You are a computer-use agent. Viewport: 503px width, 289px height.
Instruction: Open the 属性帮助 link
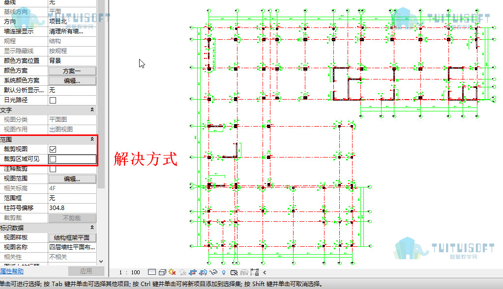point(12,271)
